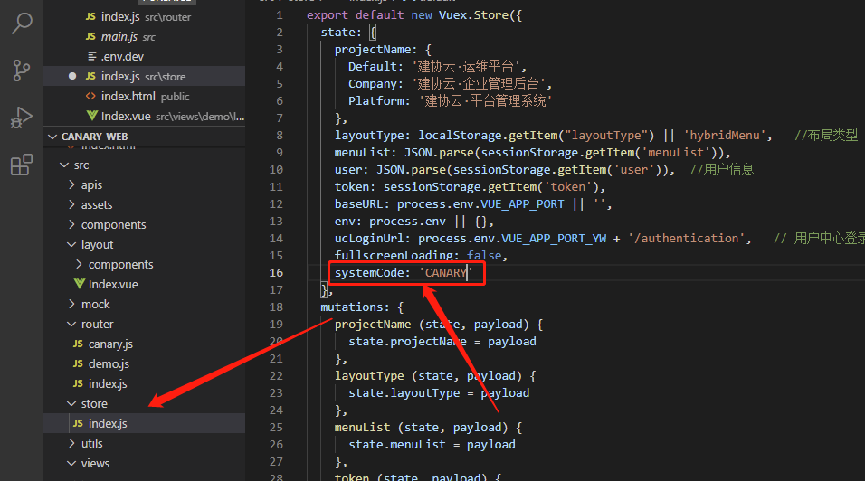The image size is (865, 481).
Task: Click the 'env: process.env || {},' line
Action: [x=414, y=222]
